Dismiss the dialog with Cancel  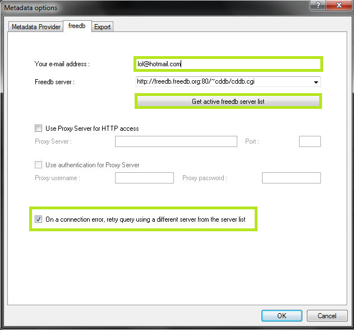[x=327, y=316]
